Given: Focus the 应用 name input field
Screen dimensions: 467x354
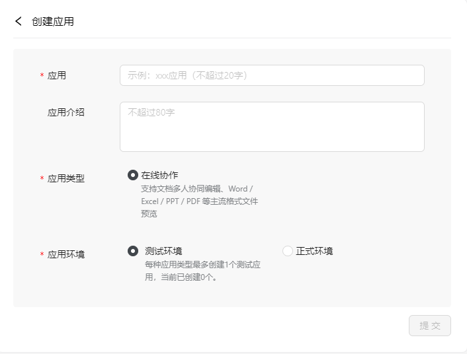Looking at the screenshot, I should click(271, 75).
